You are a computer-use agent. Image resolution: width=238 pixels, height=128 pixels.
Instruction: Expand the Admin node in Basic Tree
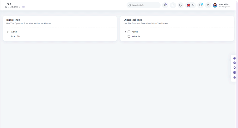coord(8,32)
